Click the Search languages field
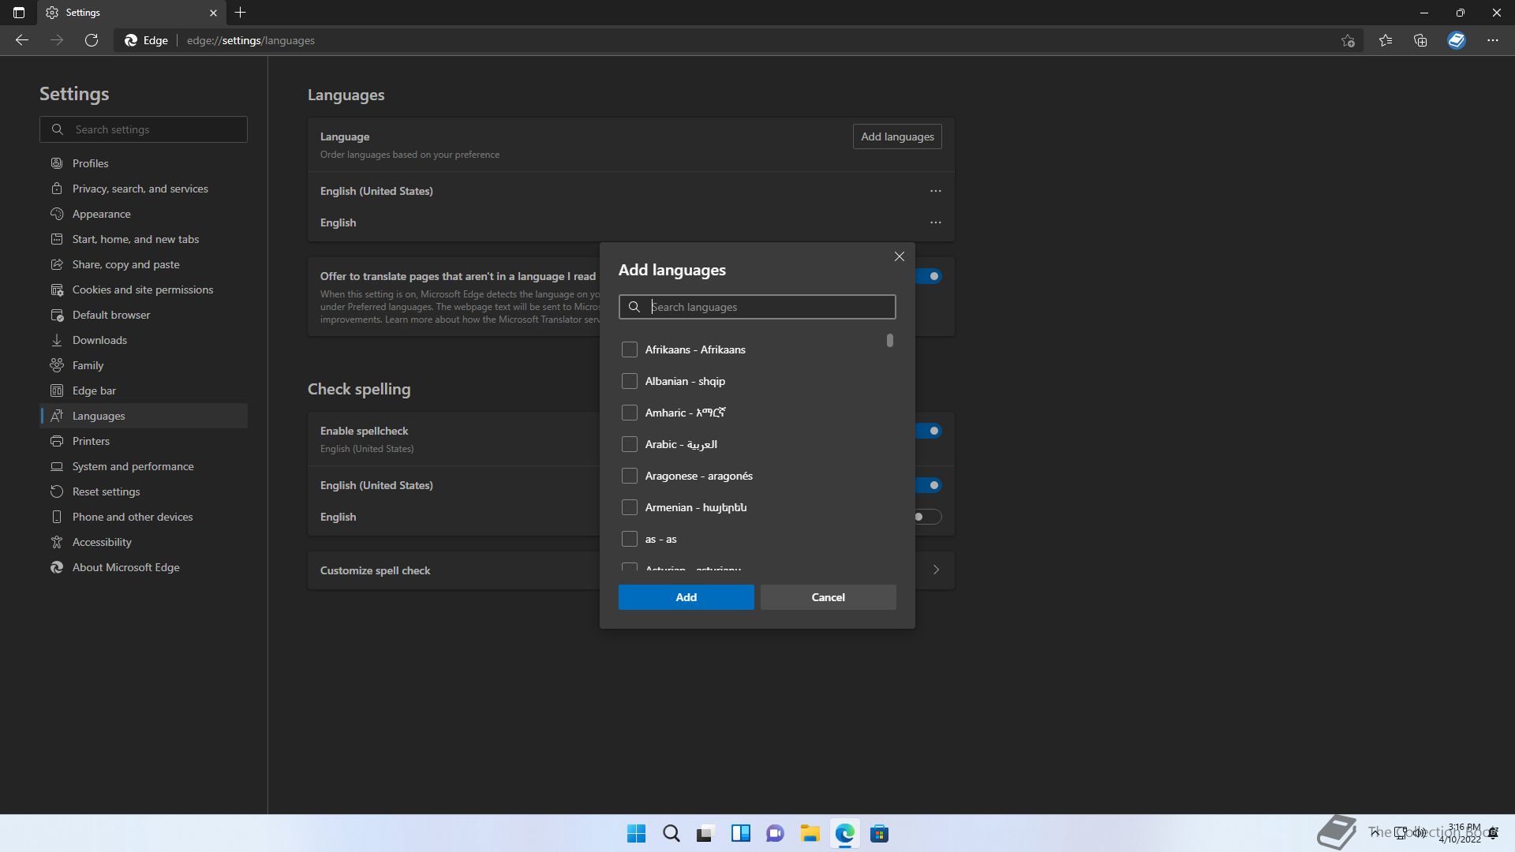Screen dimensions: 1515x852 click(757, 307)
